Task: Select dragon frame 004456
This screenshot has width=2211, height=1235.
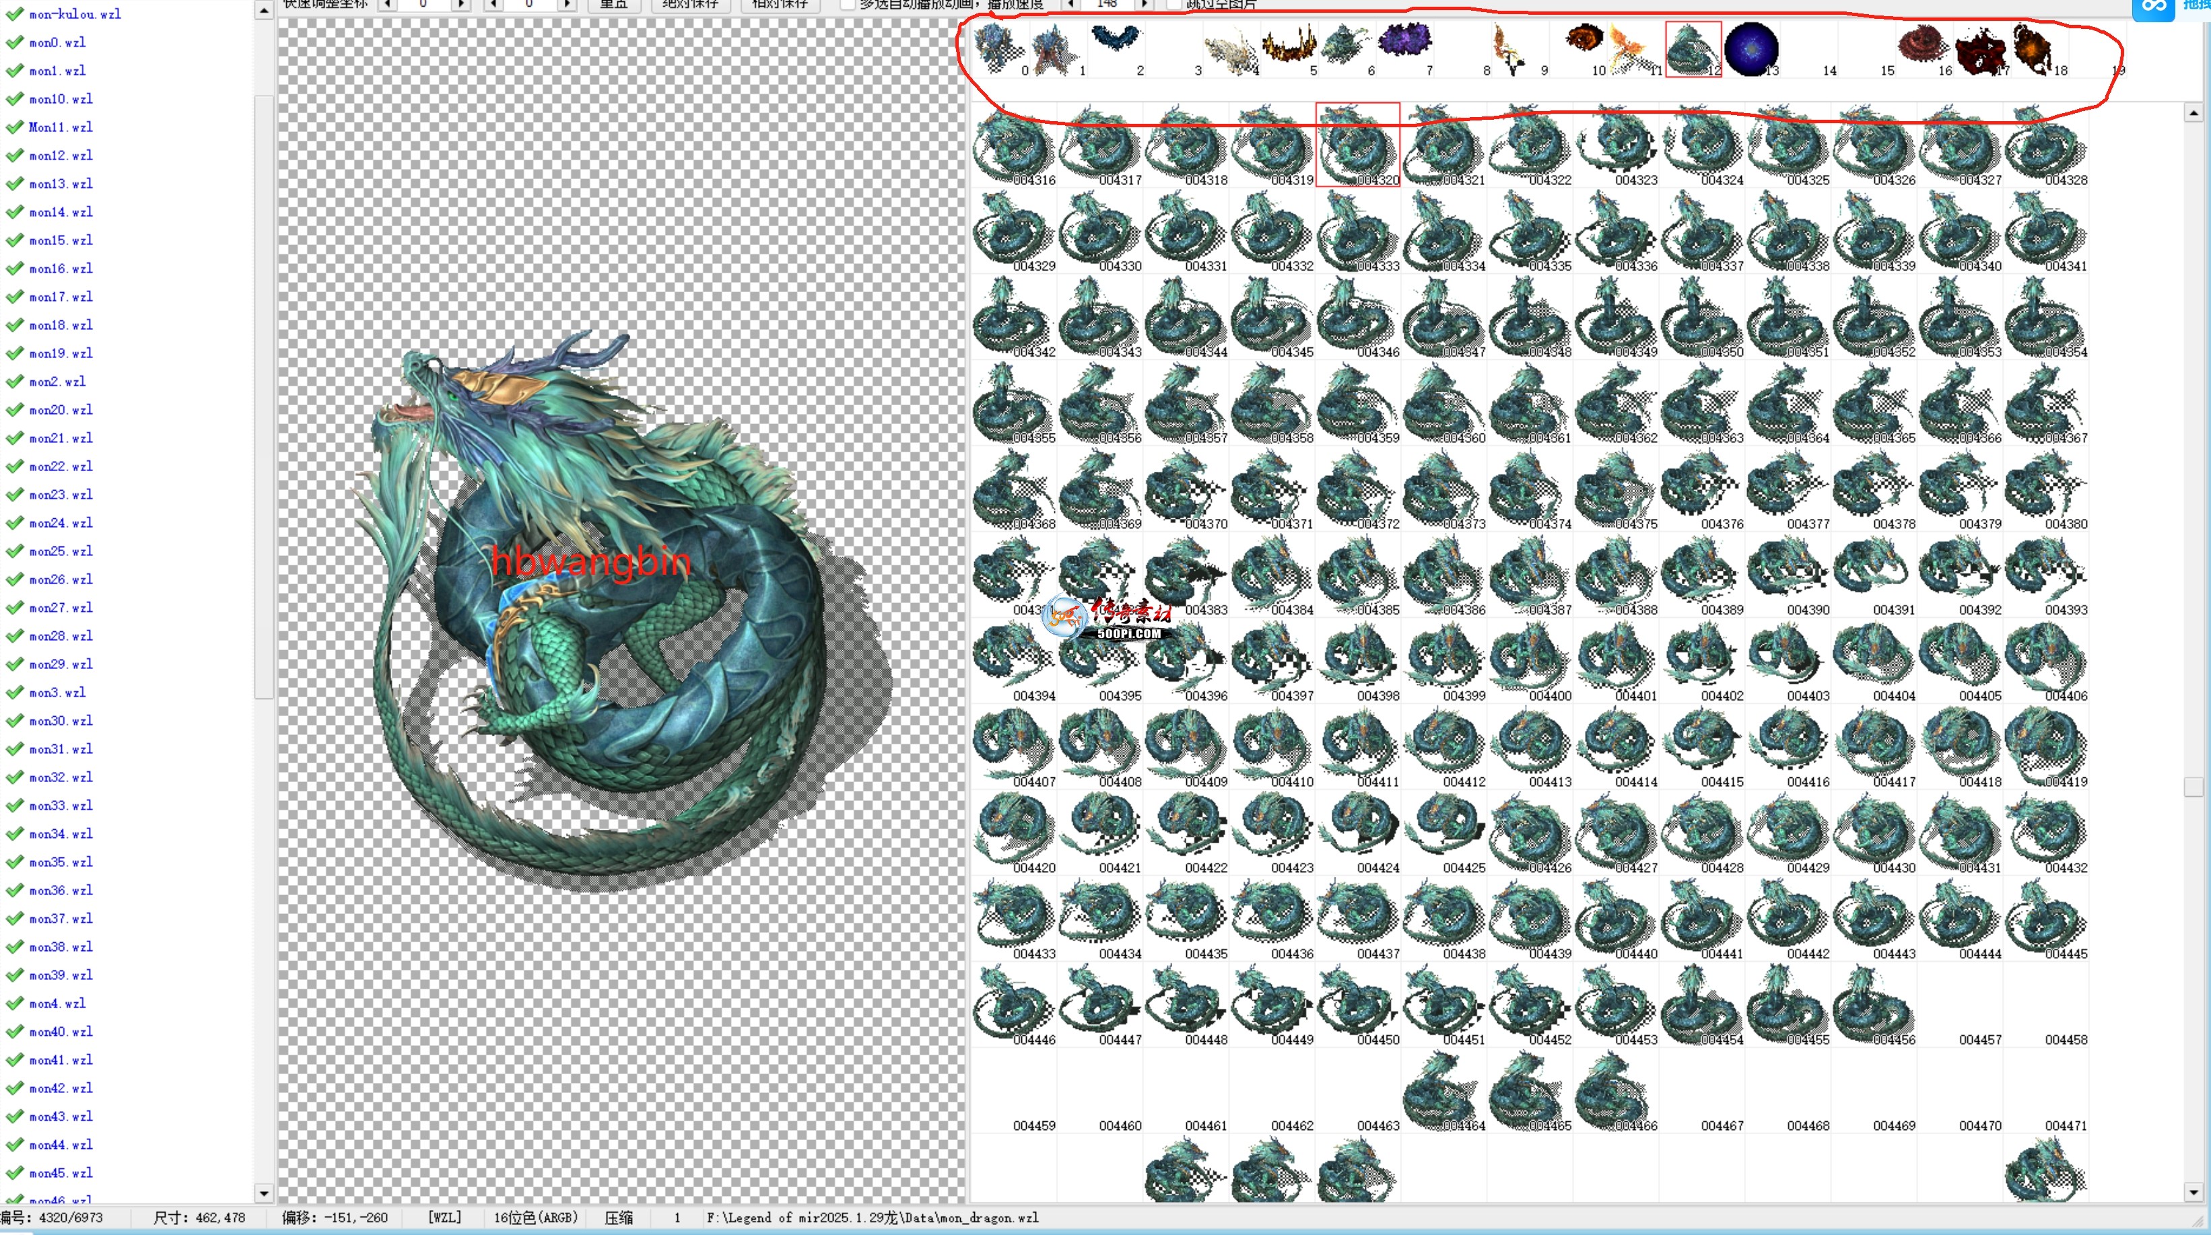Action: click(1874, 1004)
